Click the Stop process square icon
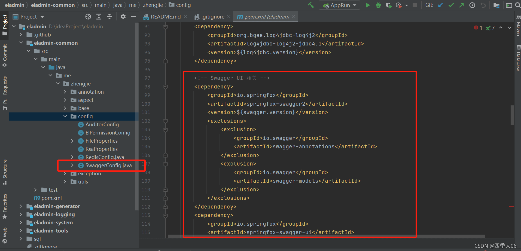This screenshot has height=251, width=521. tap(415, 5)
